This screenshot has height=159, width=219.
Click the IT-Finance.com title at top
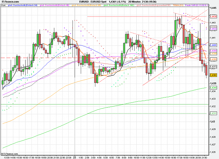pos(10,2)
